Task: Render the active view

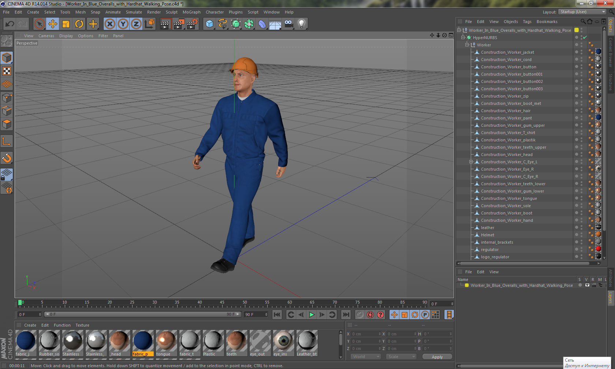Action: [165, 24]
